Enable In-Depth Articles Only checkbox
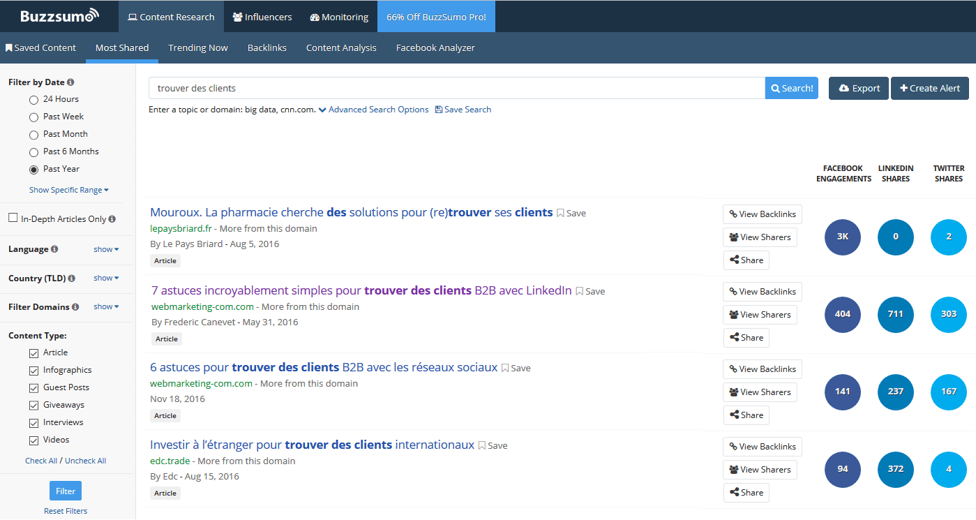The height and width of the screenshot is (520, 976). click(x=13, y=218)
